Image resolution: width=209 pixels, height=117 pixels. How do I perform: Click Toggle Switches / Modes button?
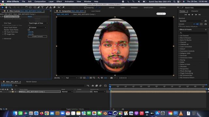pos(75,109)
